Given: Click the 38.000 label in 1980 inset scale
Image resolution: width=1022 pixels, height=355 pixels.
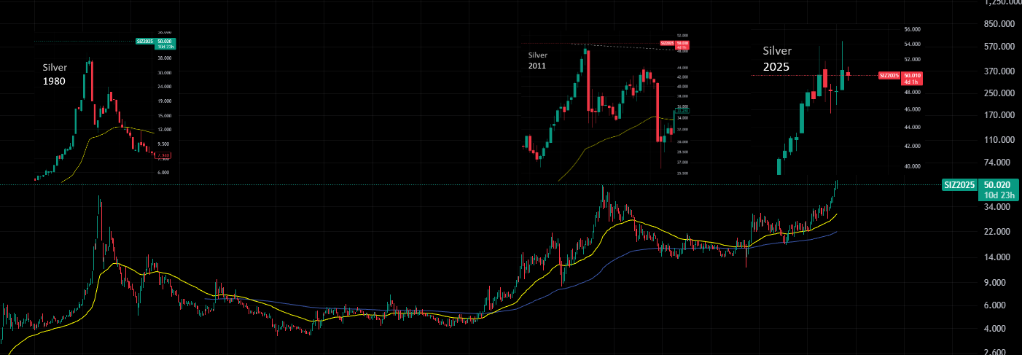Looking at the screenshot, I should [x=164, y=58].
